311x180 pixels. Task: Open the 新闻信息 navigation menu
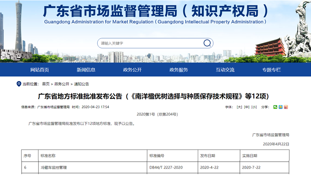tap(86, 70)
